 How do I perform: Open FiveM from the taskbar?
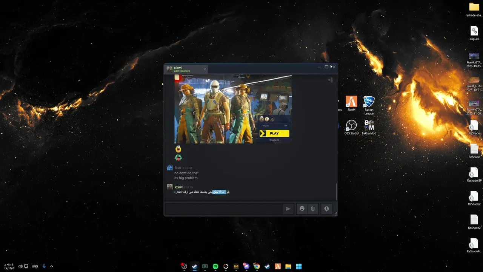pyautogui.click(x=278, y=266)
